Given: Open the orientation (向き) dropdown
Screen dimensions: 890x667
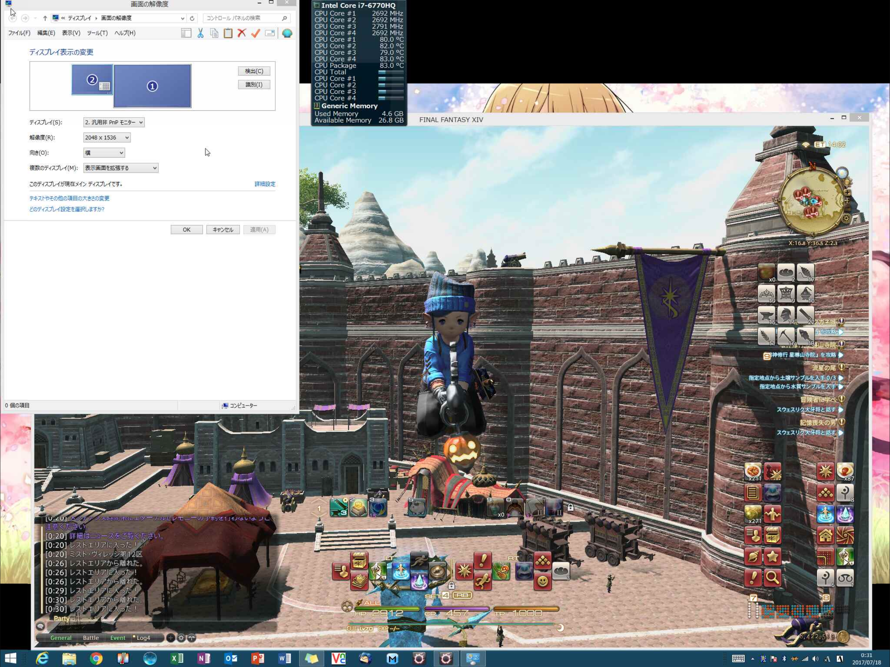Looking at the screenshot, I should pyautogui.click(x=104, y=153).
